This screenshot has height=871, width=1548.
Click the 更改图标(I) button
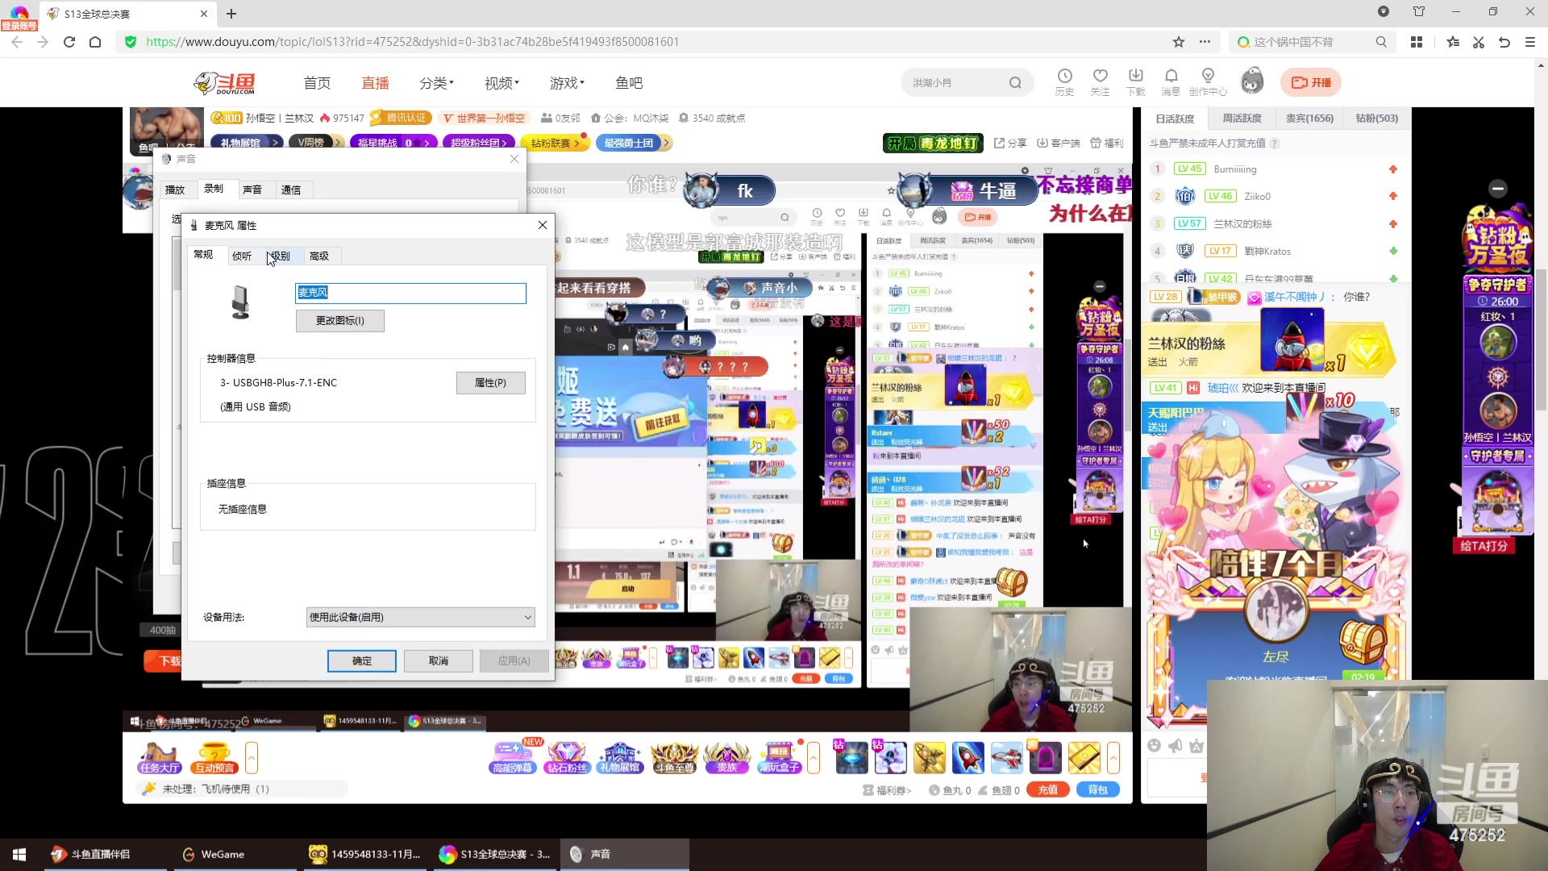339,320
